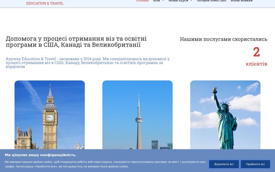Reject all cookies with Відхилити всі
Viewport: 275px width, 172px height.
[x=224, y=164]
